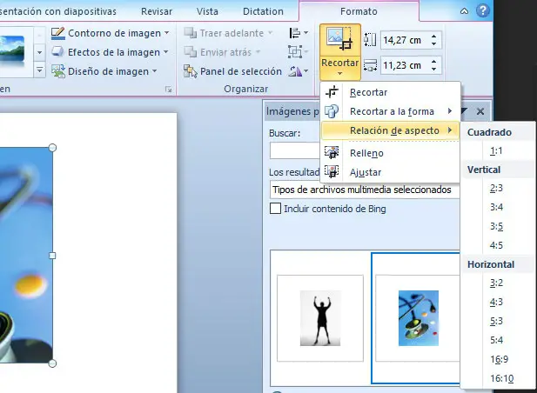Pick the 4:5 vertical aspect ratio

pyautogui.click(x=496, y=245)
